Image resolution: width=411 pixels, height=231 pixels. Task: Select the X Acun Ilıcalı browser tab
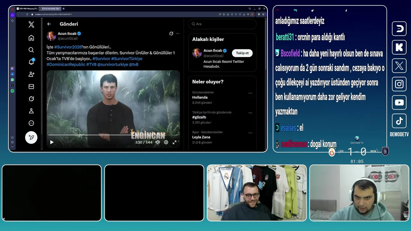click(x=50, y=9)
